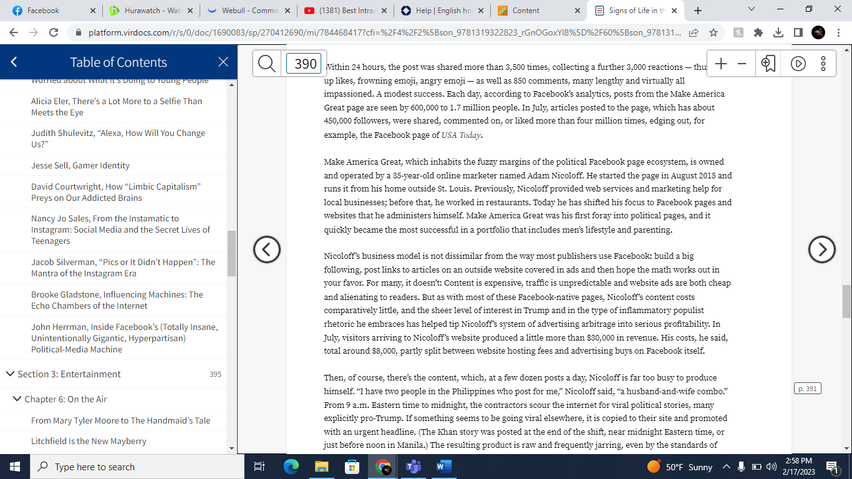852x479 pixels.
Task: Start read-aloud with the play circle icon
Action: pyautogui.click(x=798, y=63)
